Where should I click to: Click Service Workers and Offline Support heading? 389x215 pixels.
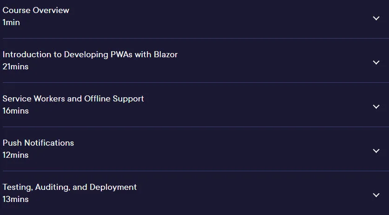73,99
